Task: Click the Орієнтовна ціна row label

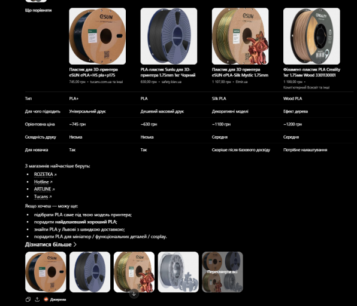Action: [40, 124]
